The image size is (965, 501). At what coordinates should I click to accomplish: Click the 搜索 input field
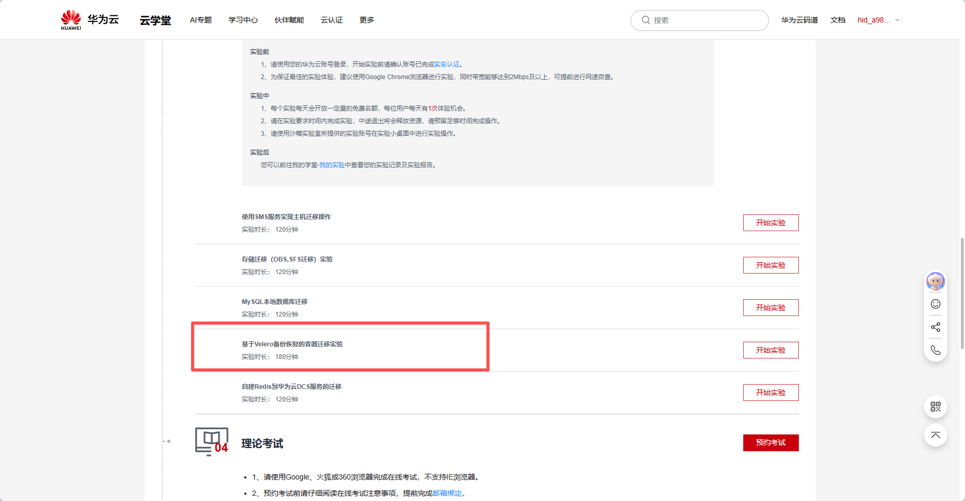700,20
